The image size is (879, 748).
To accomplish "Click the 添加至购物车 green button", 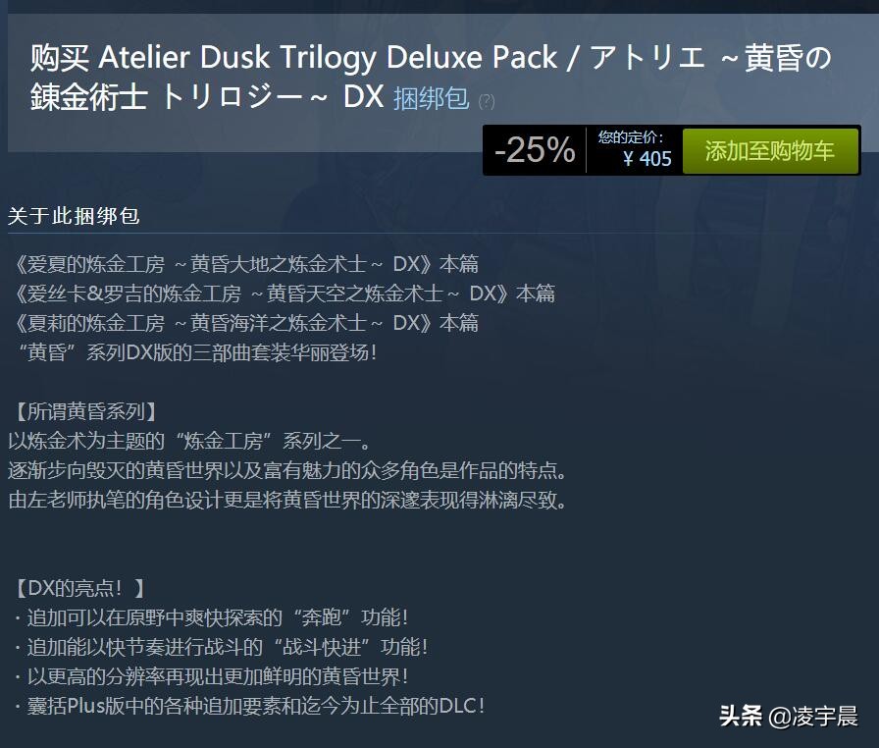I will pyautogui.click(x=770, y=151).
